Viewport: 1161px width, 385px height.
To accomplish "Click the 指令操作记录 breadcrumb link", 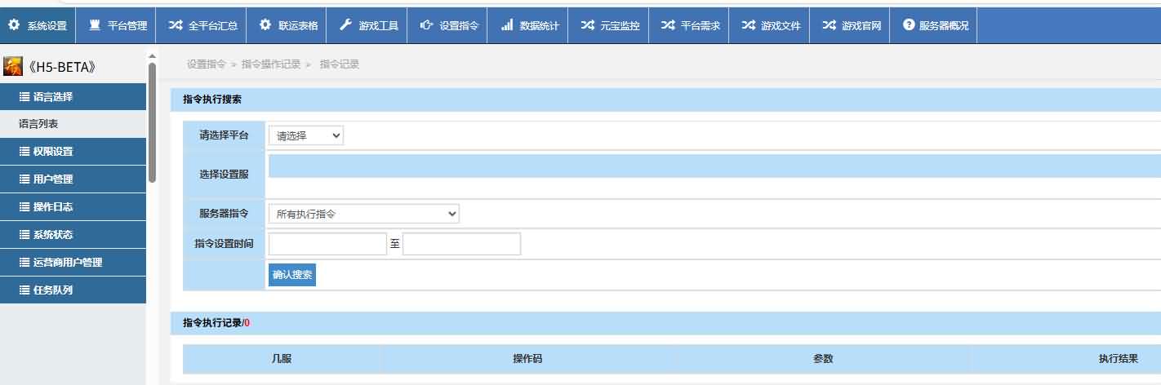I will 270,64.
